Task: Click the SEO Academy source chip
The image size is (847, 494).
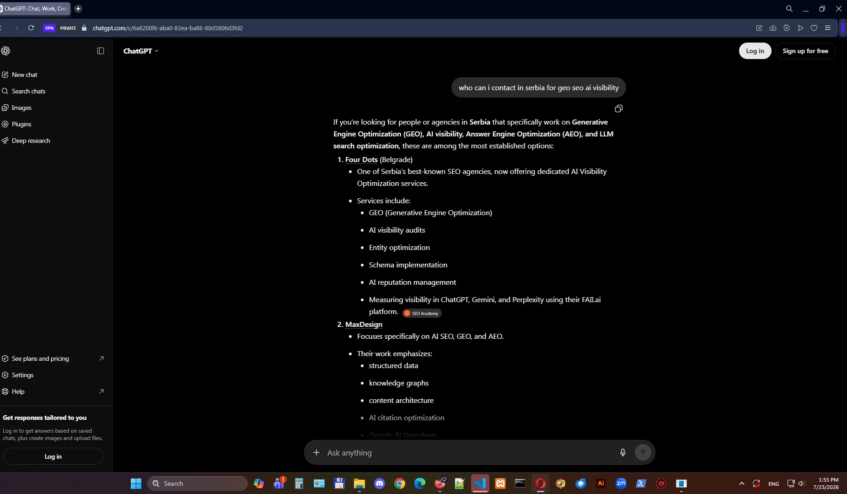Action: (x=422, y=313)
